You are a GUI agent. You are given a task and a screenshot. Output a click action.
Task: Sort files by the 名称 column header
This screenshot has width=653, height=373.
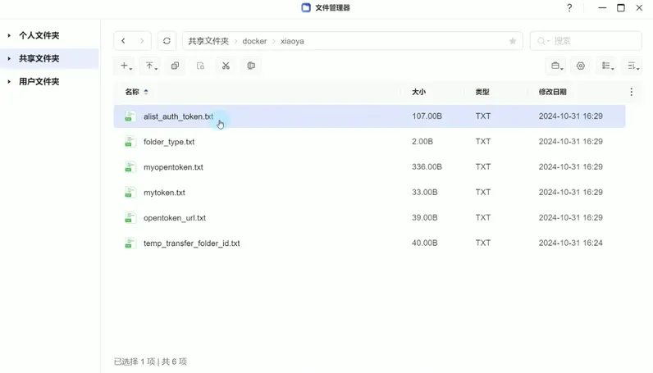[x=132, y=92]
